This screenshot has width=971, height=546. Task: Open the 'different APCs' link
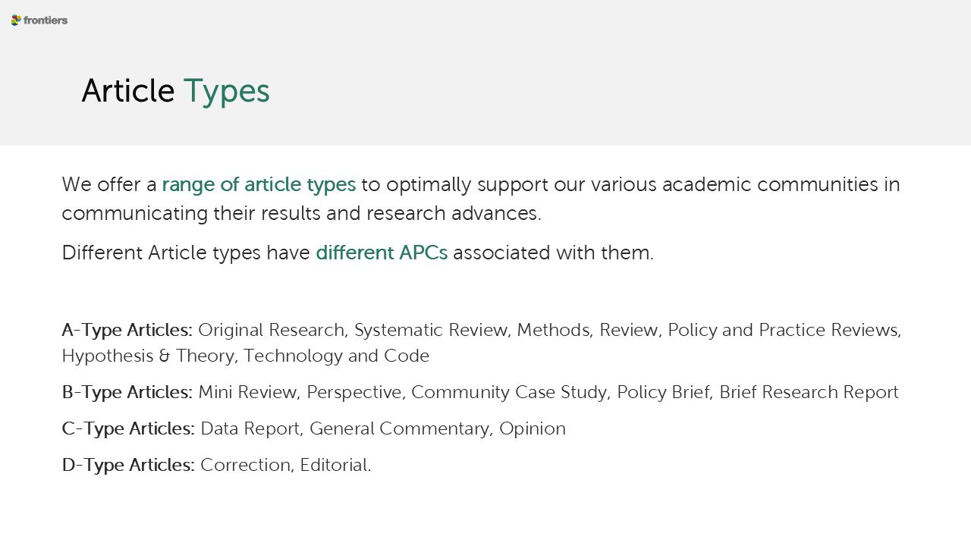(x=382, y=253)
